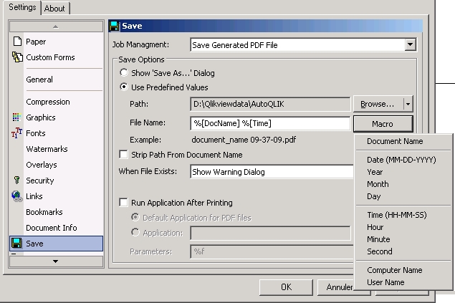Click the Parameters input field
The height and width of the screenshot is (303, 455).
[272, 251]
